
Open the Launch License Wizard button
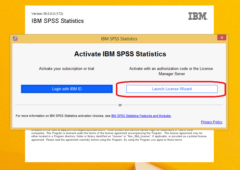(172, 89)
